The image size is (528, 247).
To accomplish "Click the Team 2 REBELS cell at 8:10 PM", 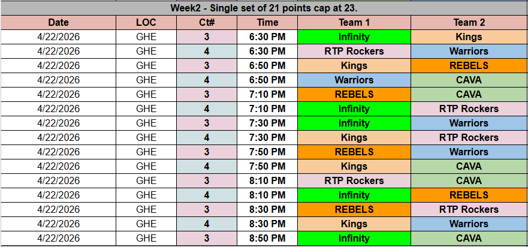I will (469, 195).
